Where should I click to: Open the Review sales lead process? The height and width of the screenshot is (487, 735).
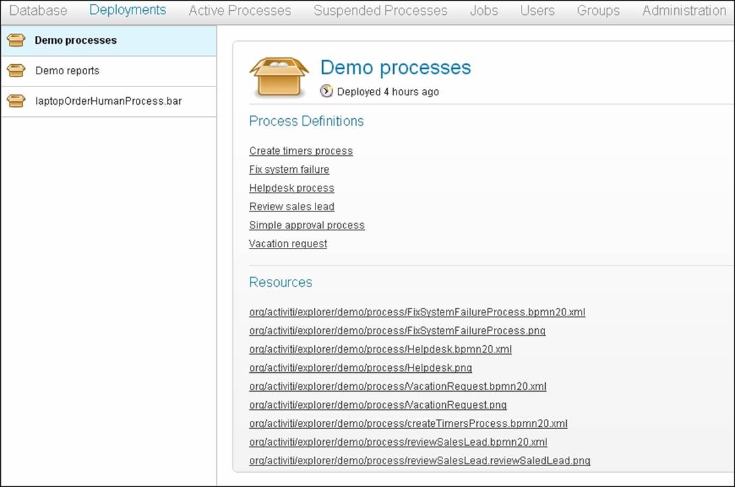coord(292,207)
